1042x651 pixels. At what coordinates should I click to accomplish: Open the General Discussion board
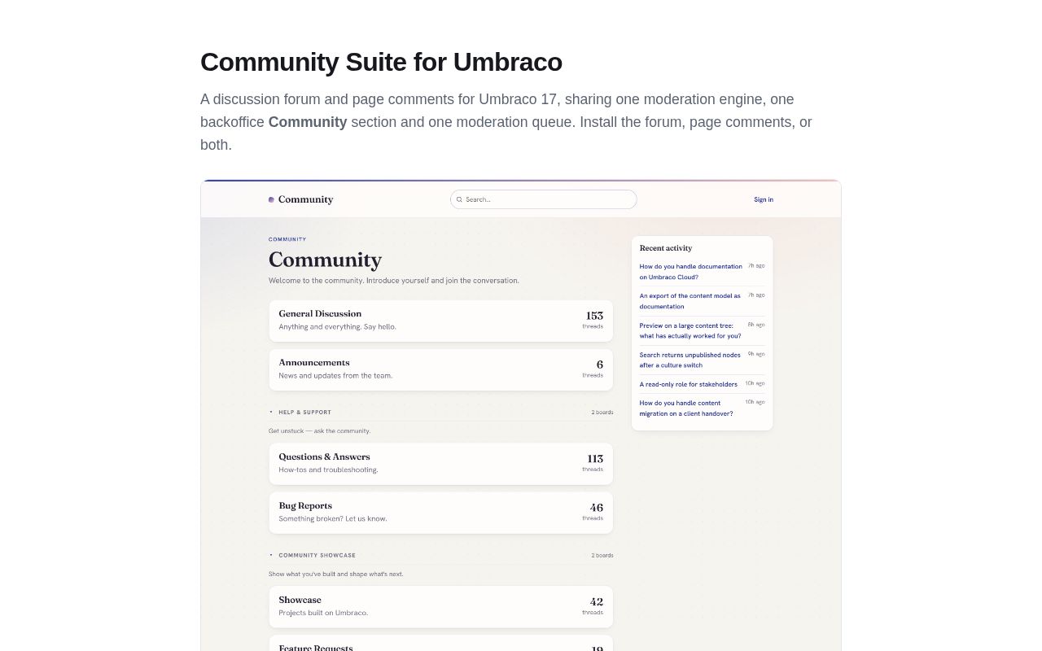[440, 321]
